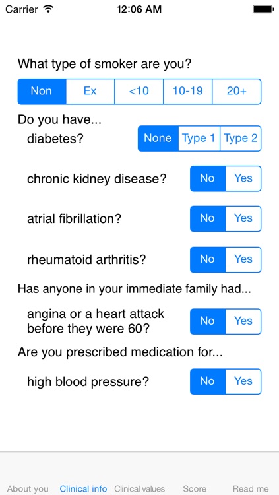Screen dimensions: 279x495
Task: Answer Yes for atrial fibrillation
Action: pyautogui.click(x=243, y=218)
